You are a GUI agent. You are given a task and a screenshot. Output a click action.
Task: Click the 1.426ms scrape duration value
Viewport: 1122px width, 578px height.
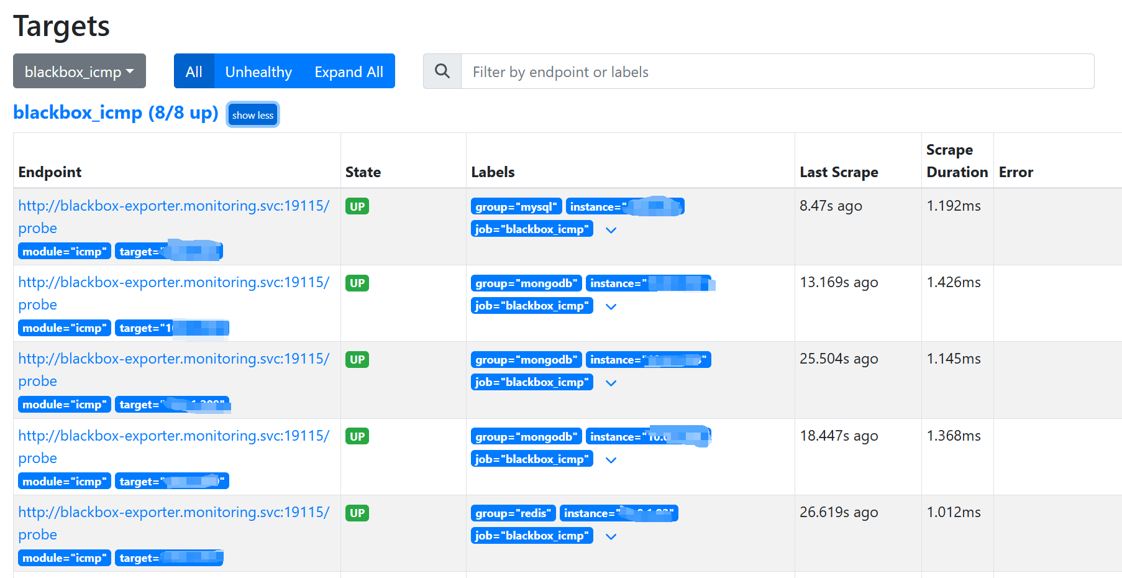pyautogui.click(x=954, y=282)
